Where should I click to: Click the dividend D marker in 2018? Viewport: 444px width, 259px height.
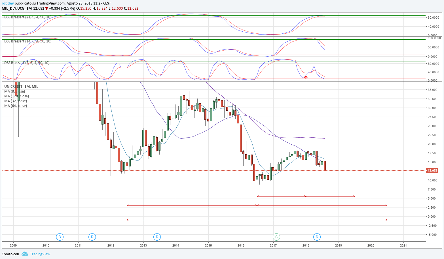(x=317, y=237)
